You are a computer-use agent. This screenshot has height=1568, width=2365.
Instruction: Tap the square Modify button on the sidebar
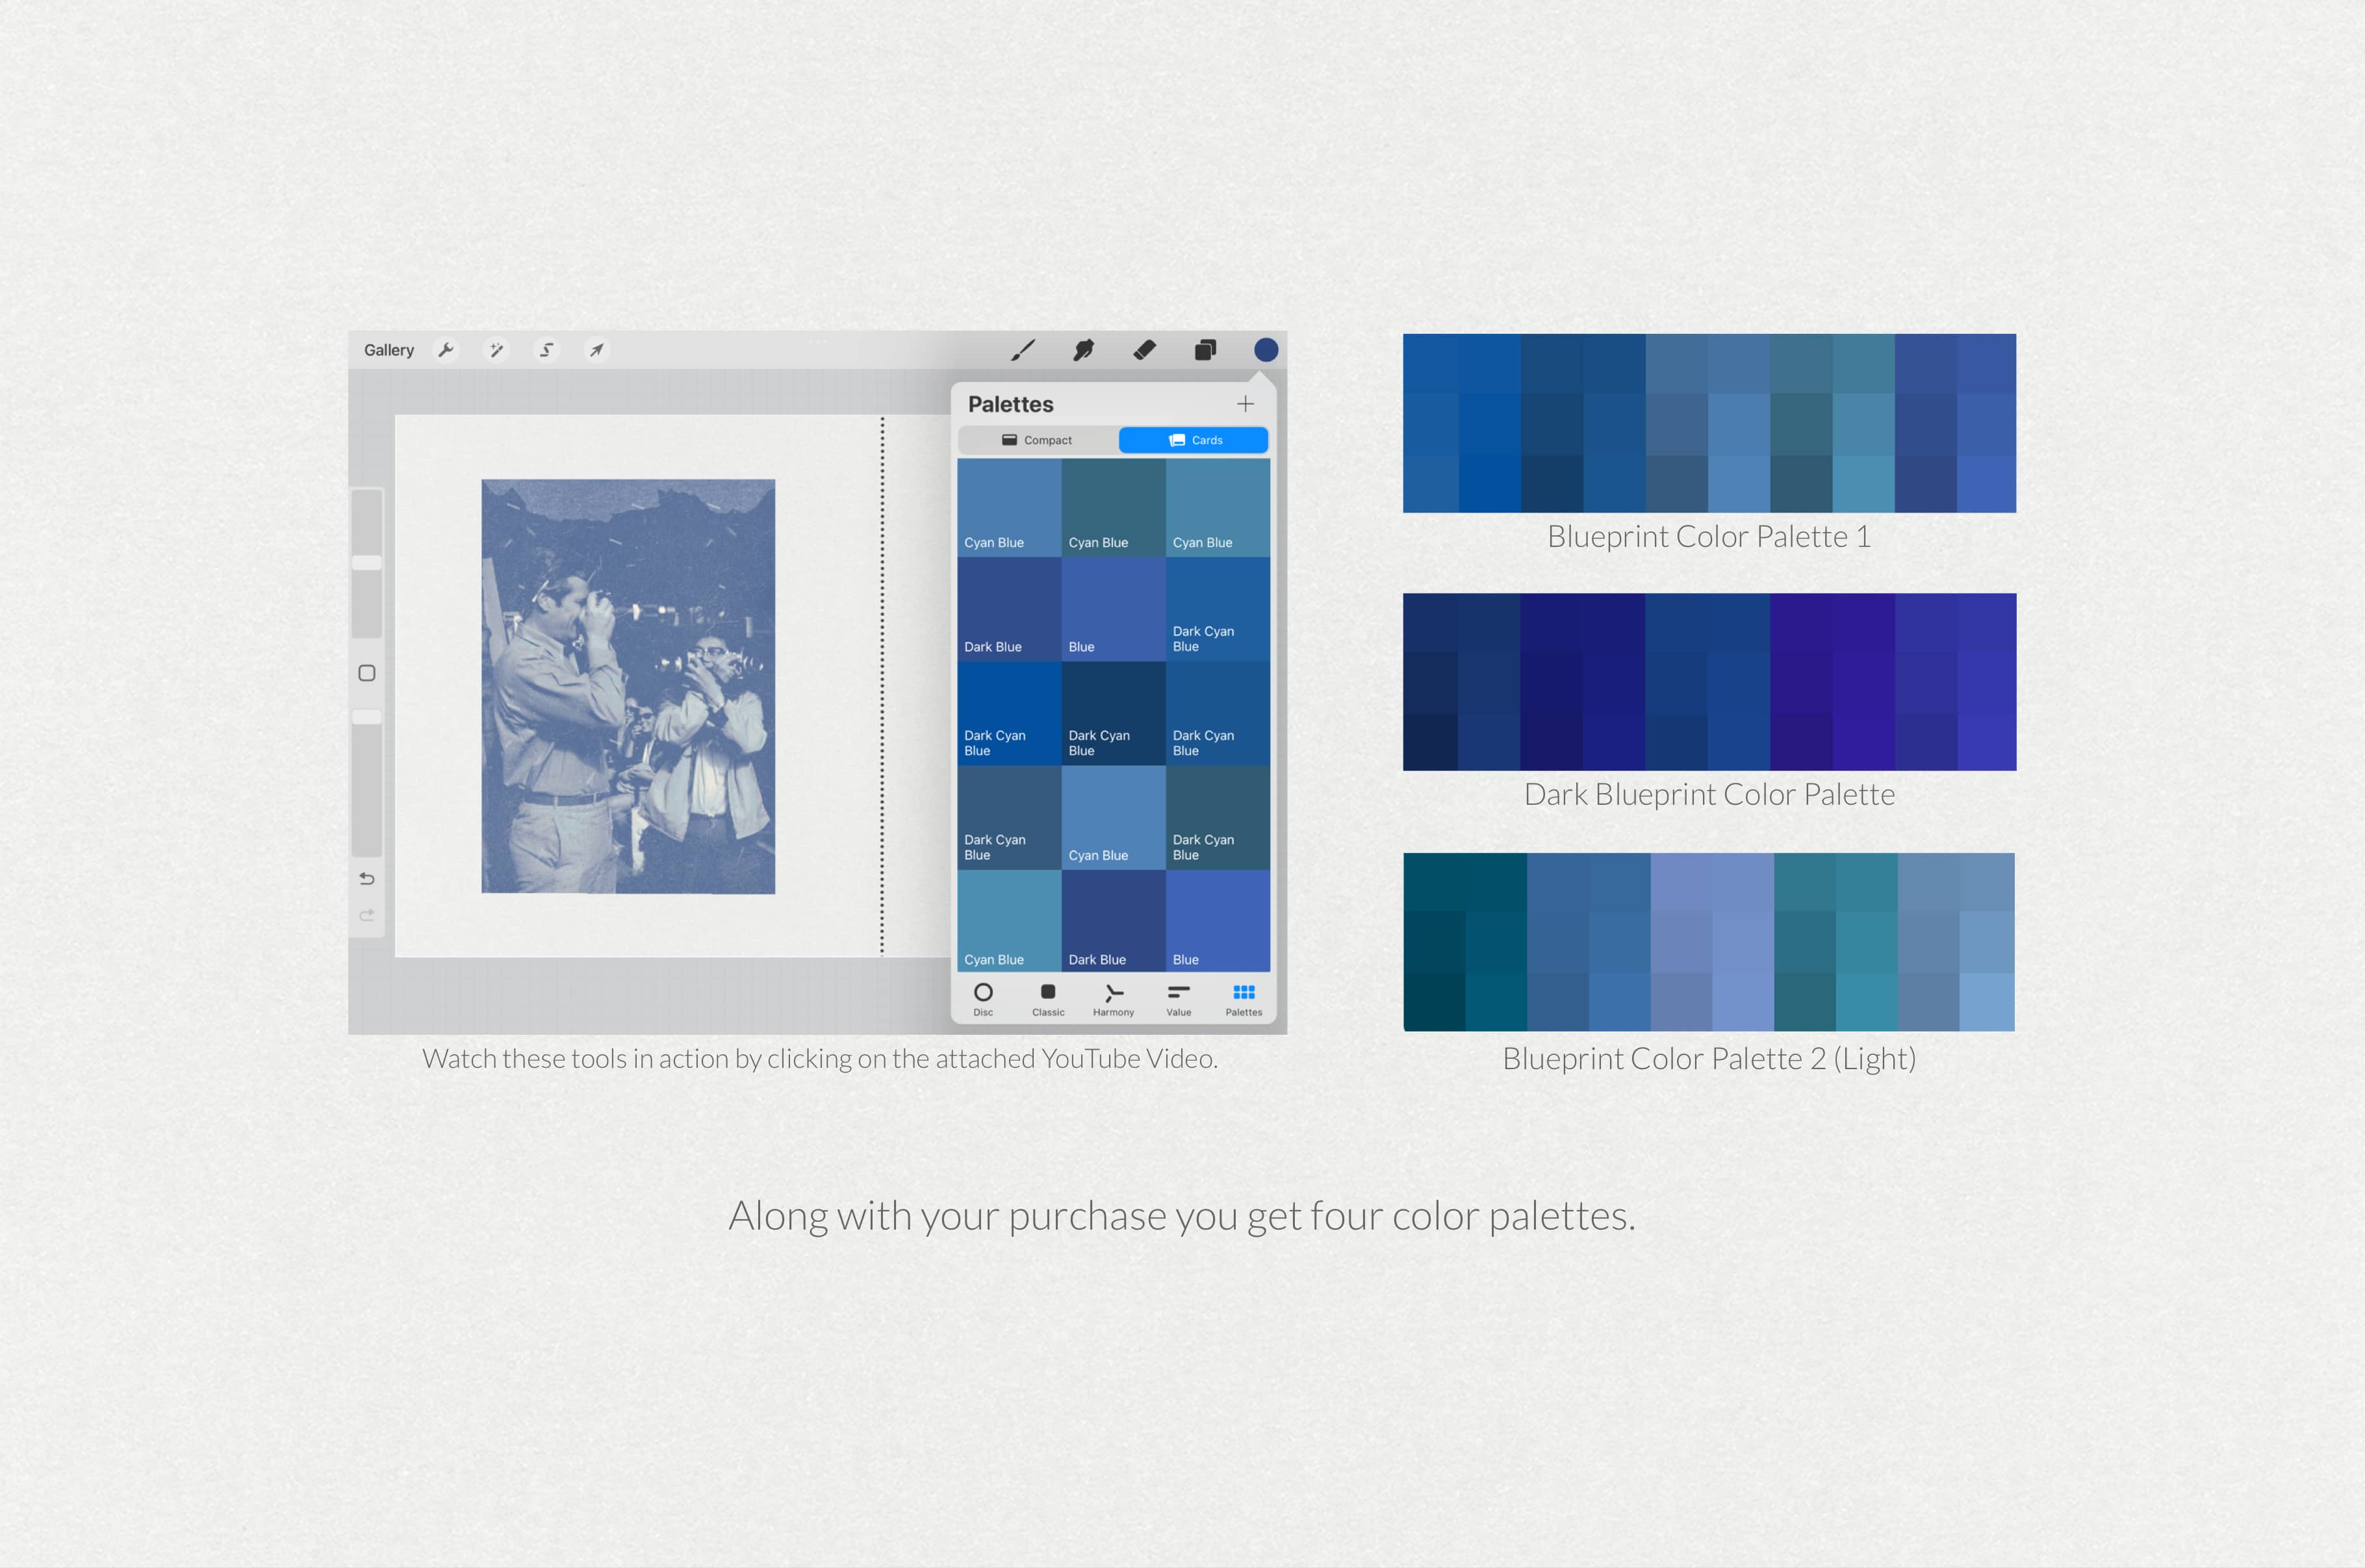[x=366, y=673]
